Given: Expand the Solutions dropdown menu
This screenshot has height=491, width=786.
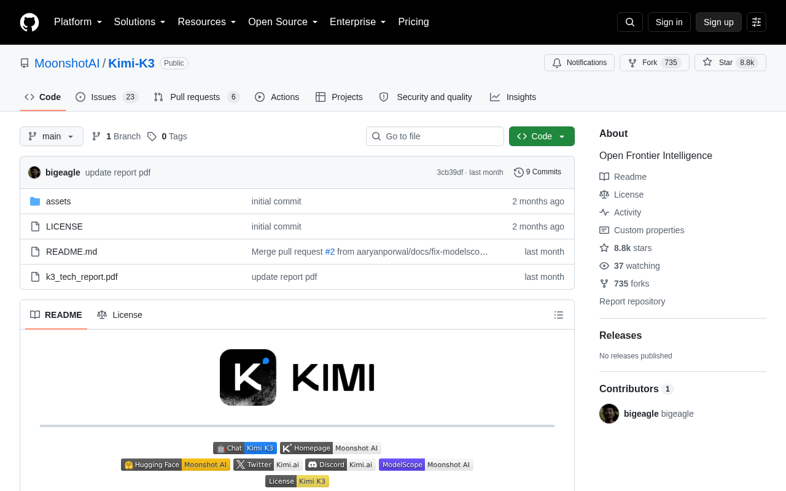Looking at the screenshot, I should click(140, 22).
